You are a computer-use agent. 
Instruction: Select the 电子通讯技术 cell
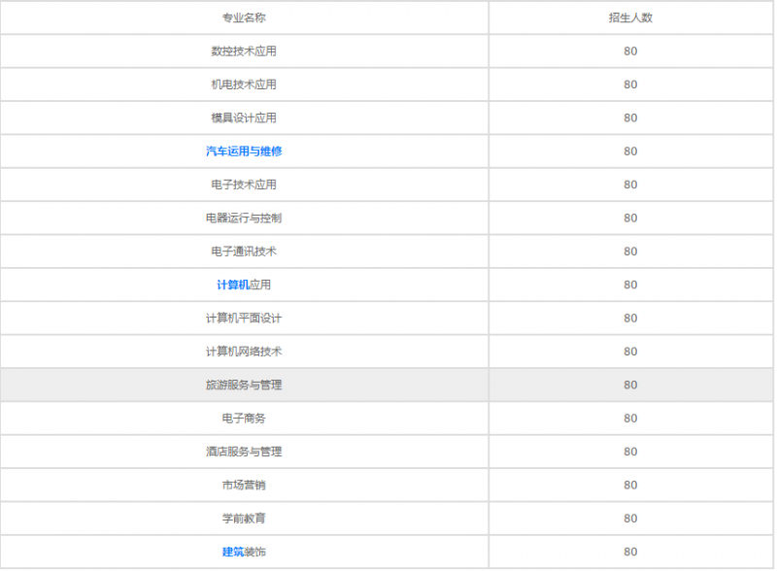pyautogui.click(x=244, y=252)
